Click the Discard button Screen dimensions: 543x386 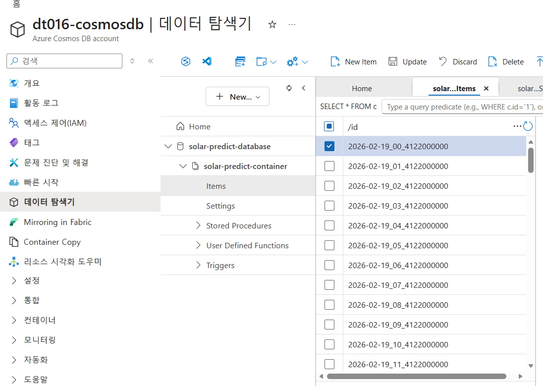click(458, 61)
